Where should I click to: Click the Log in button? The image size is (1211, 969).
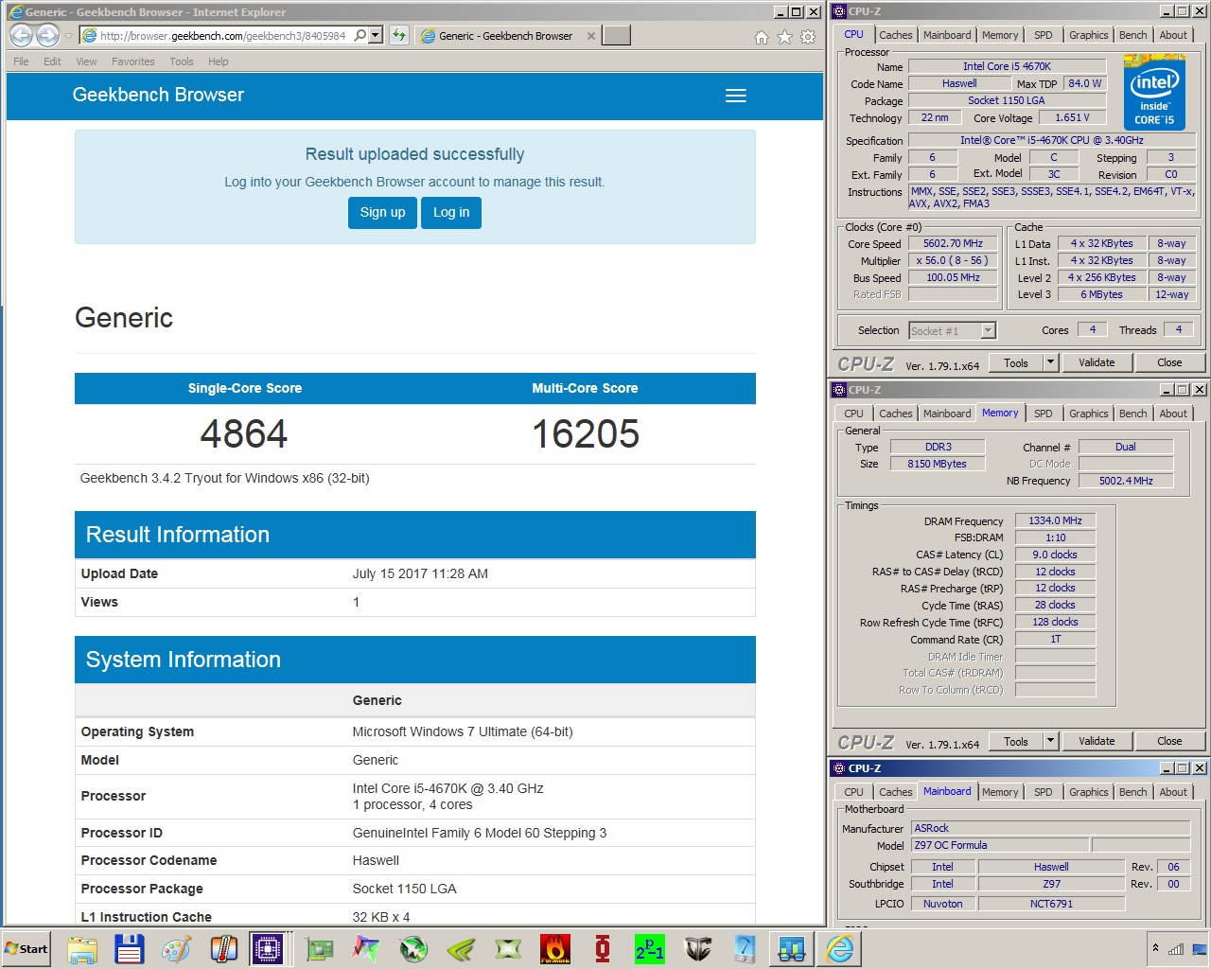tap(451, 212)
